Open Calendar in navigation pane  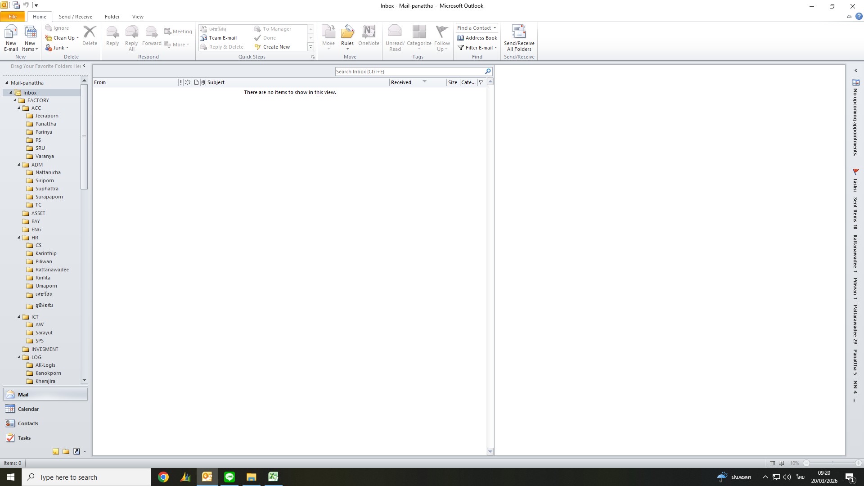click(28, 409)
